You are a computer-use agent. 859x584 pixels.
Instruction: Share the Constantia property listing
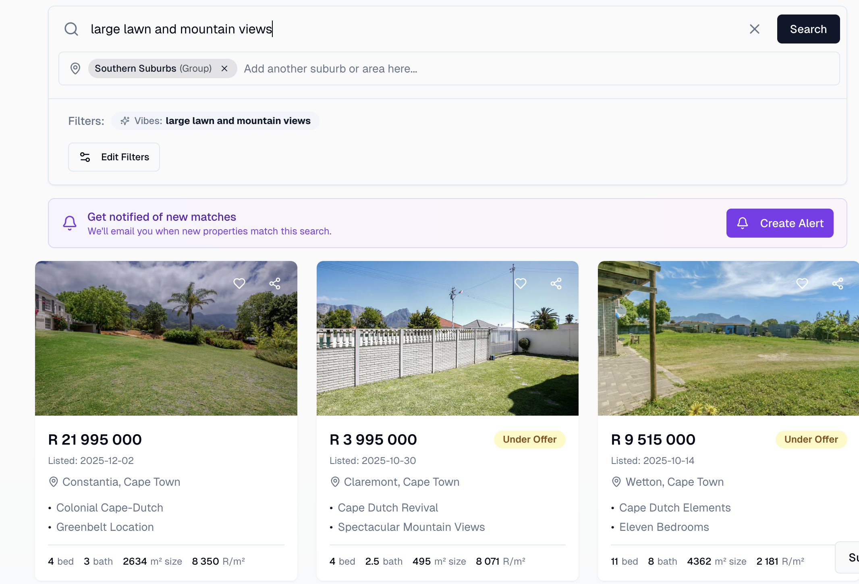click(275, 284)
